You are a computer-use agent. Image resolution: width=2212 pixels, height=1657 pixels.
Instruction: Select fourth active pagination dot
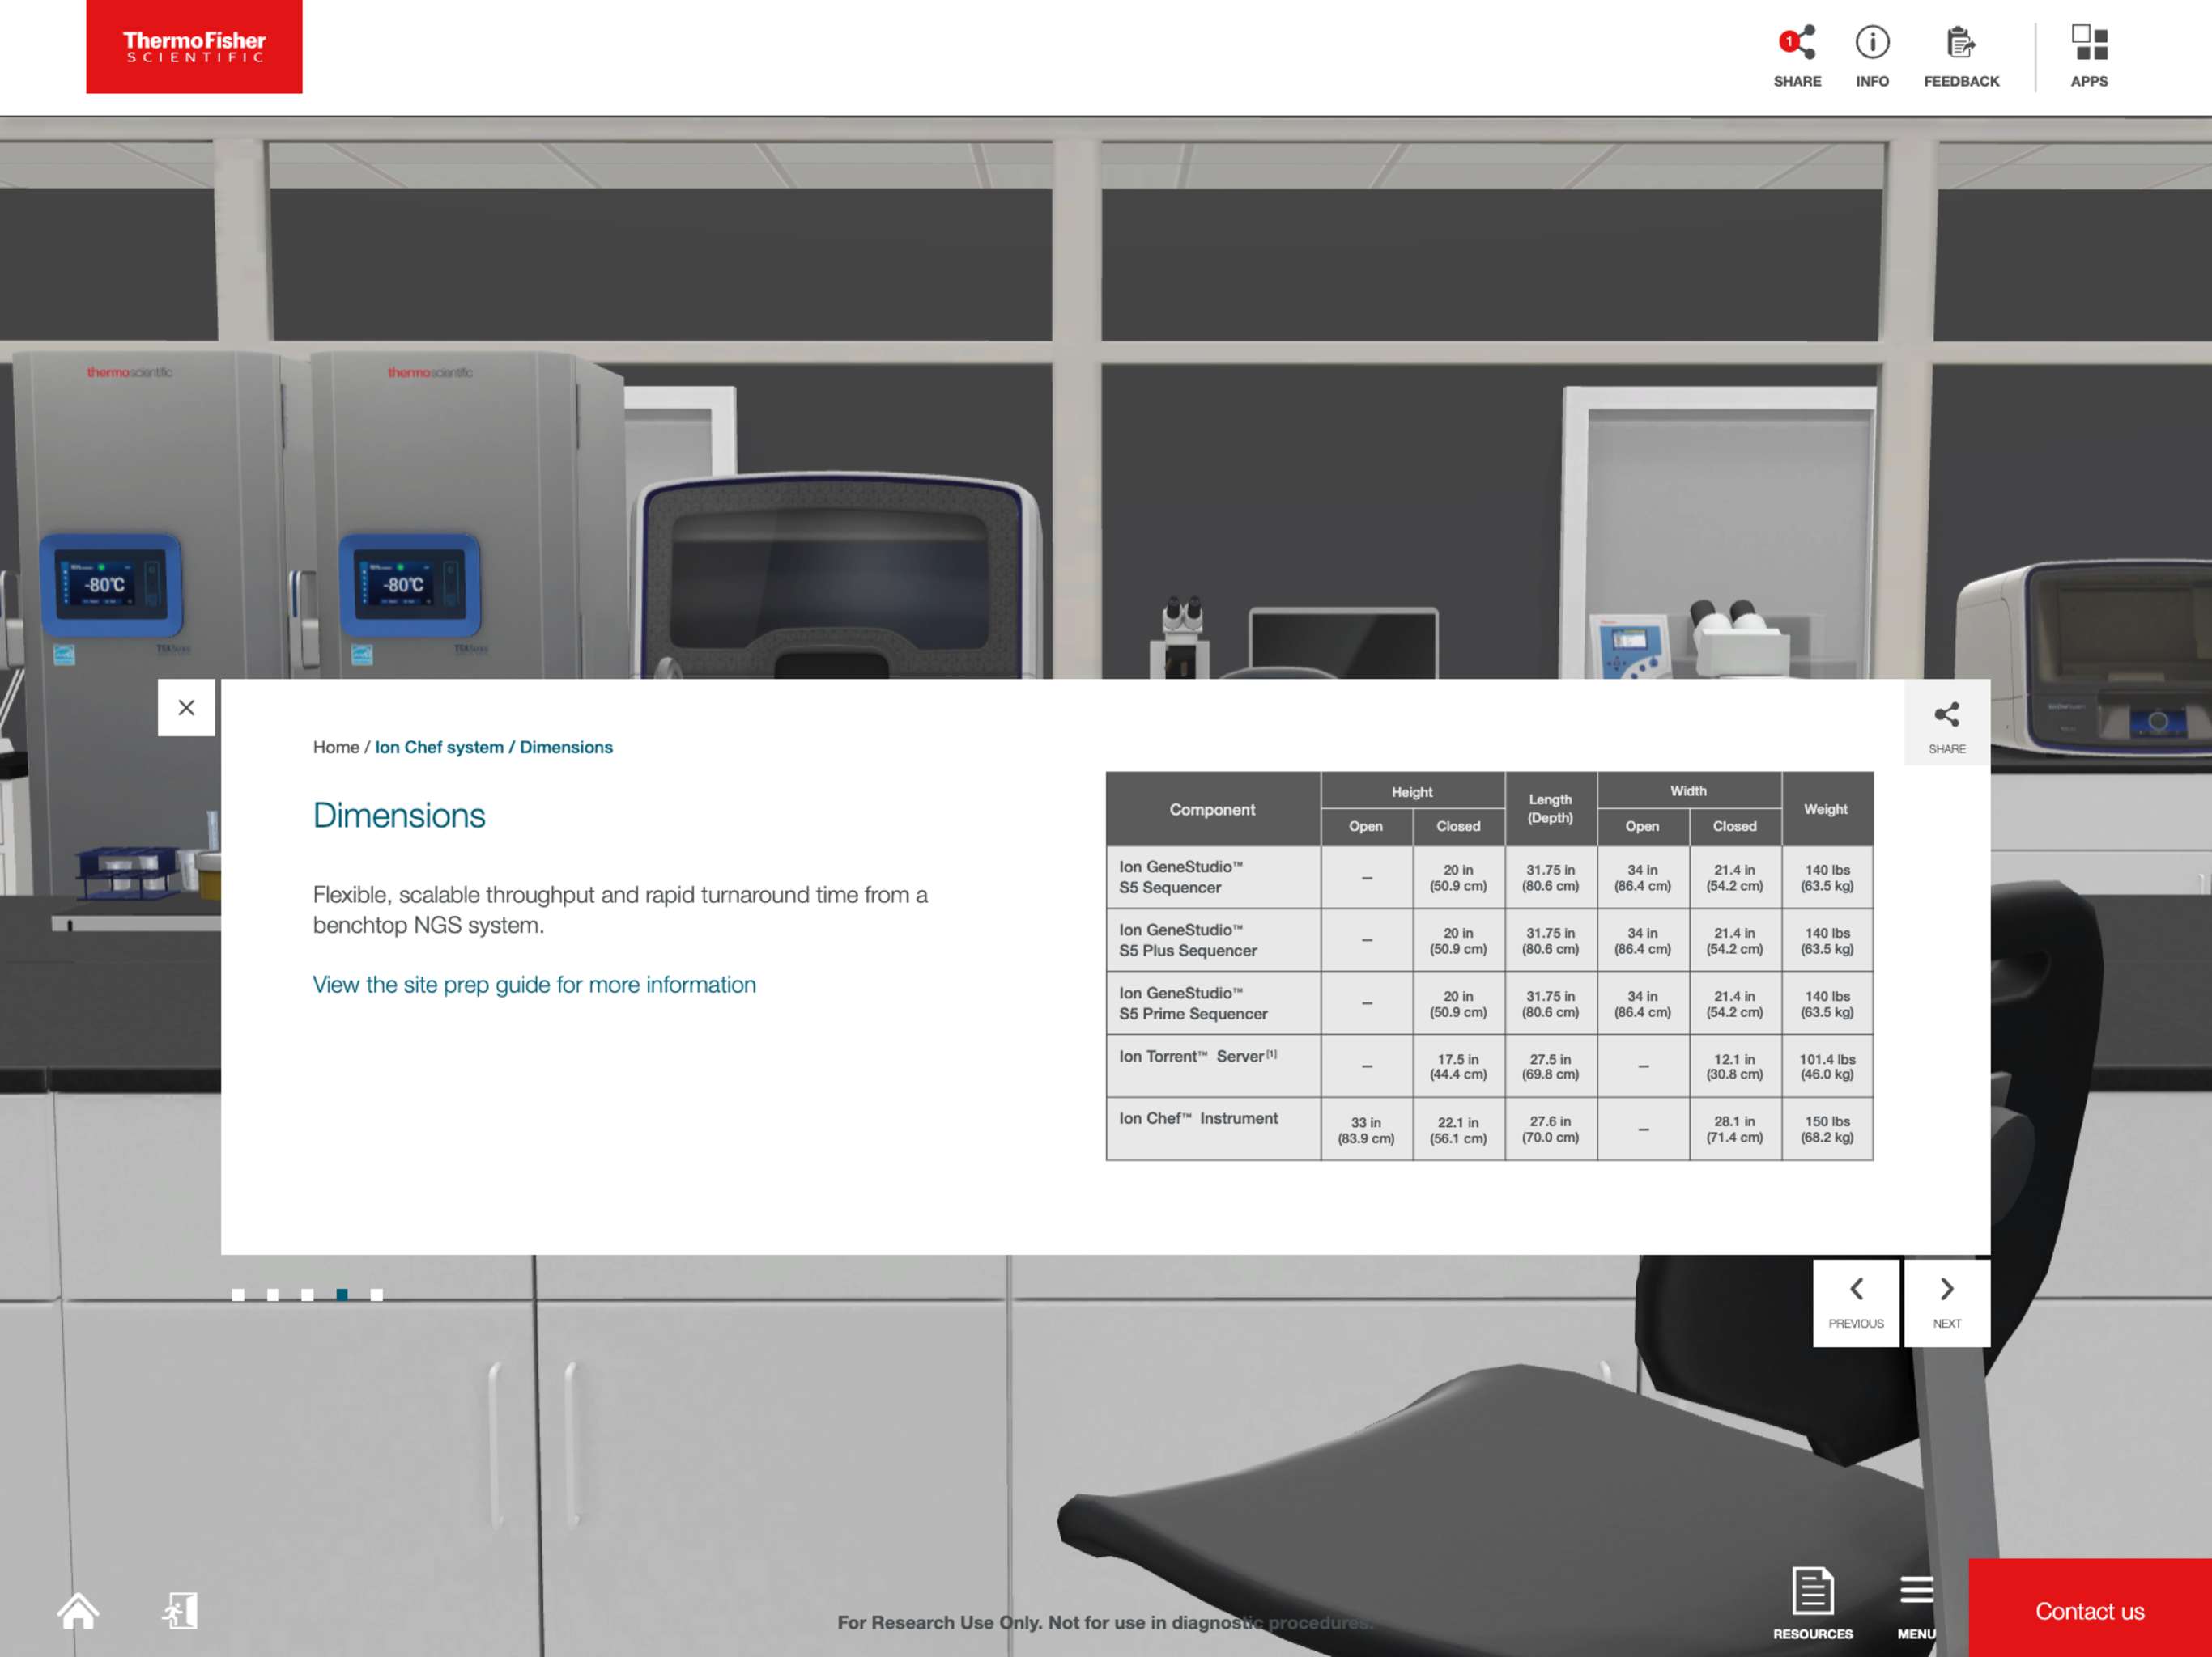342,1295
